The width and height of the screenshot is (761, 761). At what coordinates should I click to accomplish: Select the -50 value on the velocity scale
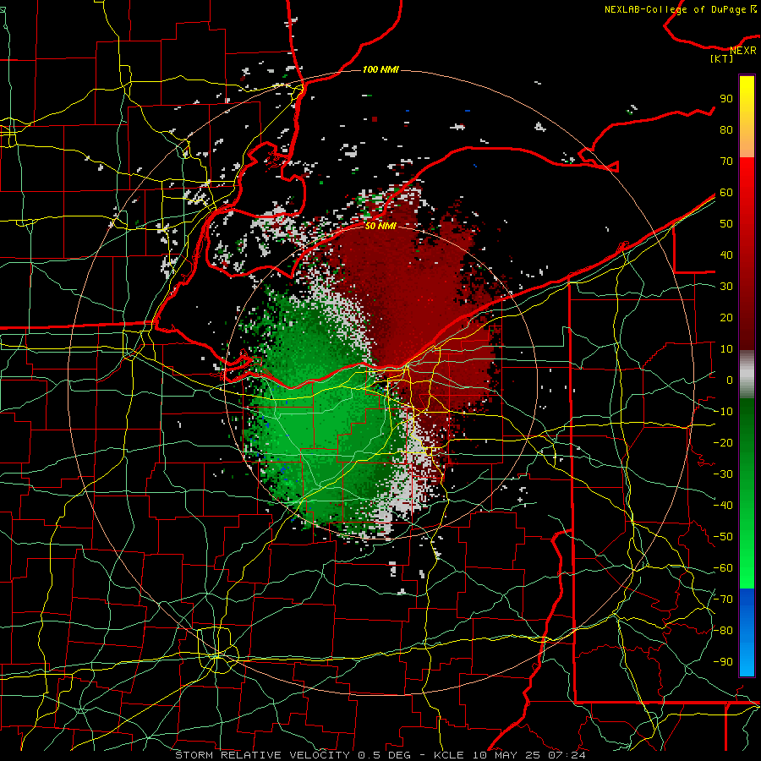pos(723,537)
